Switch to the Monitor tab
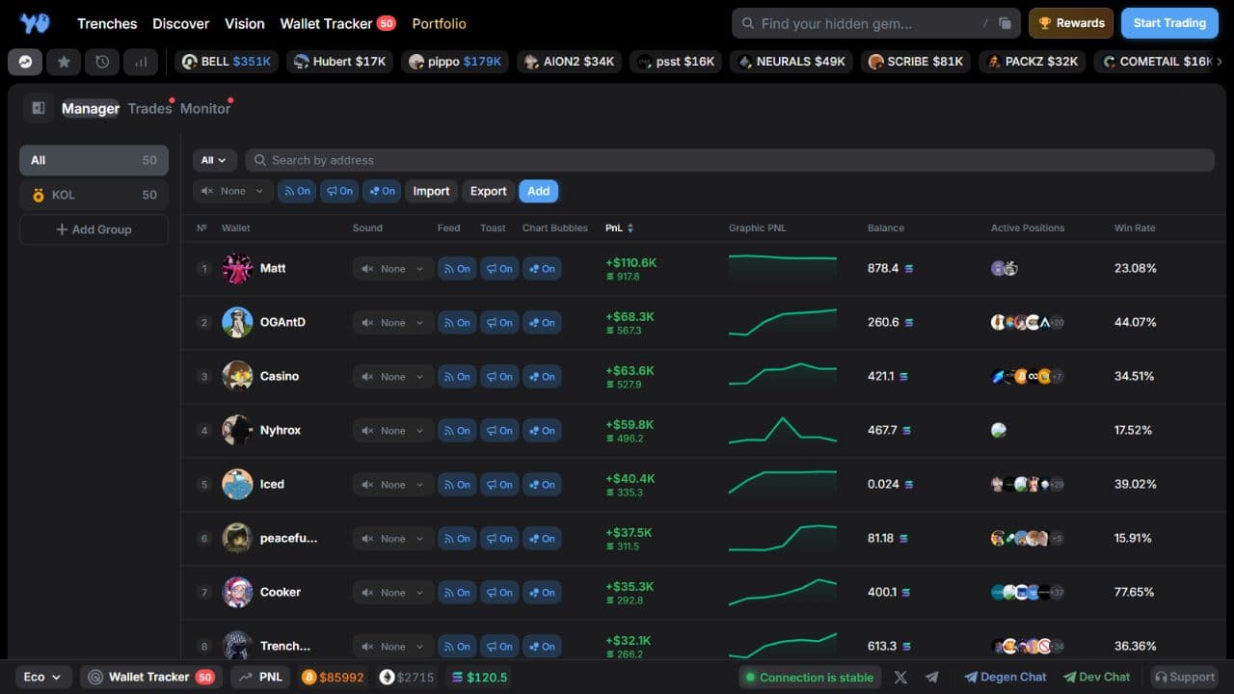 point(205,108)
